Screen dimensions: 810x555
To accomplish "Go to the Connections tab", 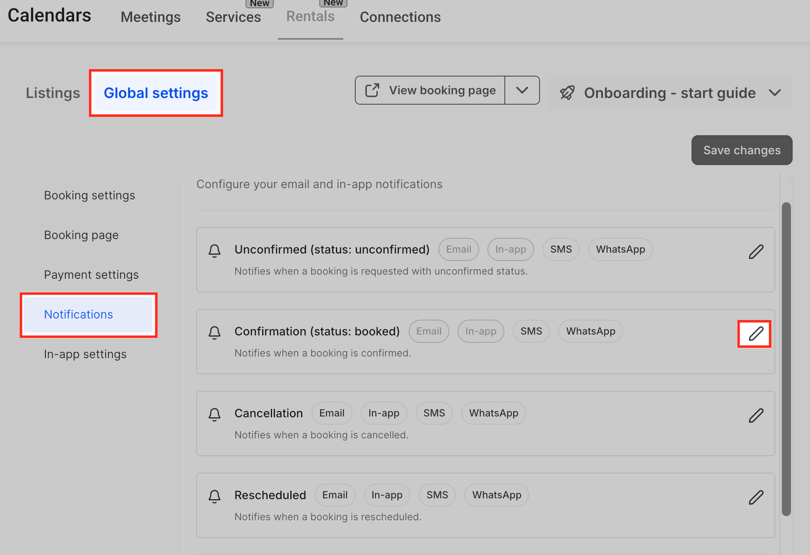I will [x=400, y=17].
